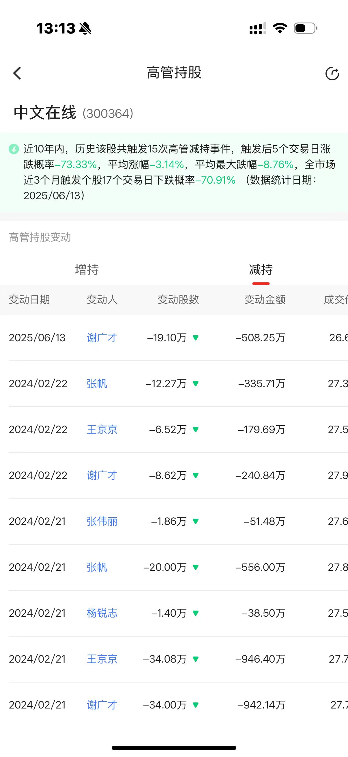The height and width of the screenshot is (757, 348).
Task: Tap amount -38.50万
Action: pyautogui.click(x=263, y=613)
